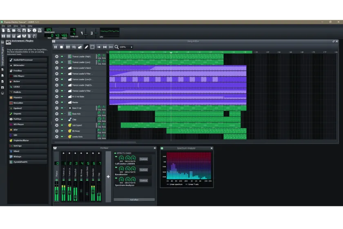Screen dimensions: 343x229
Task: Toggle the metronome icon
Action: pyautogui.click(x=40, y=30)
